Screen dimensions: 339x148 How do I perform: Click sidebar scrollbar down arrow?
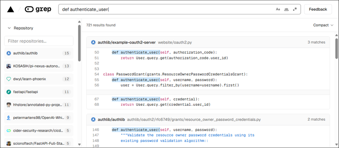click(79, 144)
